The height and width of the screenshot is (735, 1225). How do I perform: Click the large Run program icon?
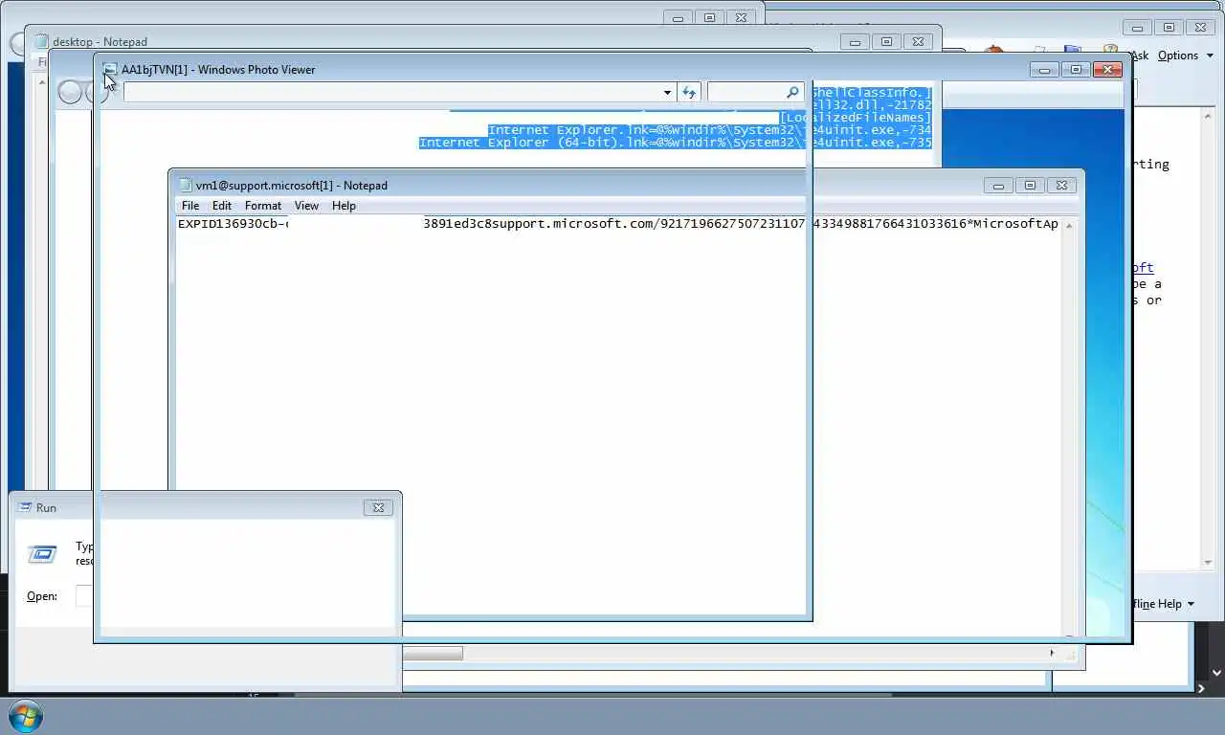[x=42, y=554]
